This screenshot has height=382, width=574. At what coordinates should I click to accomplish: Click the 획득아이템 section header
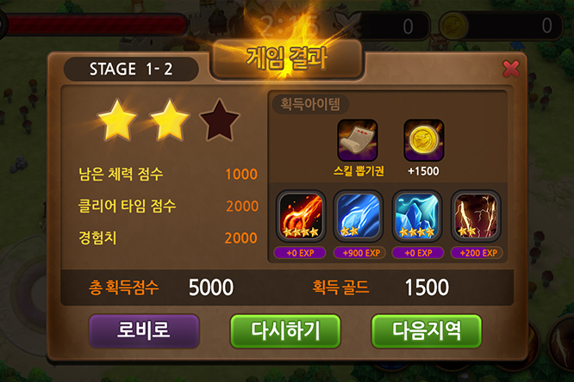pos(310,104)
